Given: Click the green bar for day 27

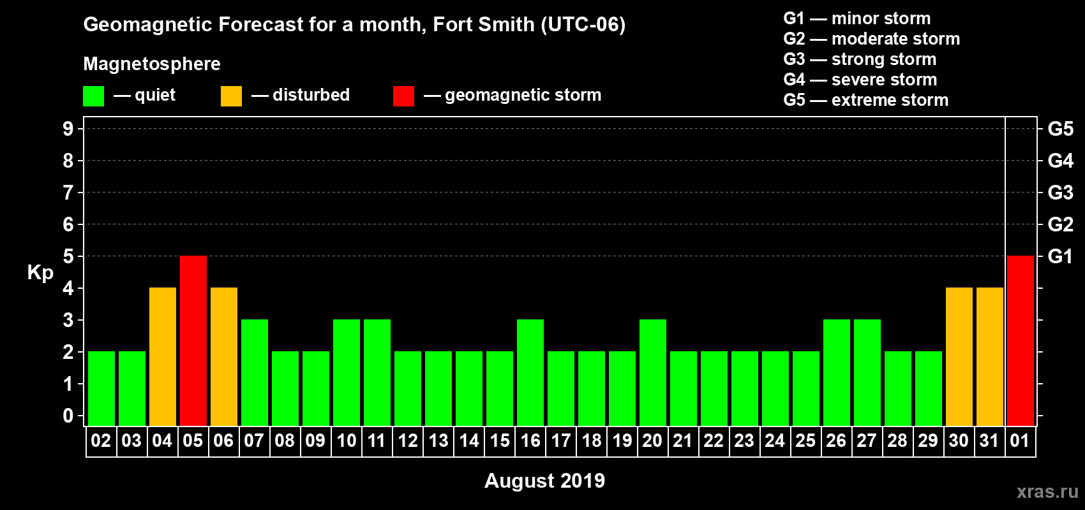Looking at the screenshot, I should 867,372.
